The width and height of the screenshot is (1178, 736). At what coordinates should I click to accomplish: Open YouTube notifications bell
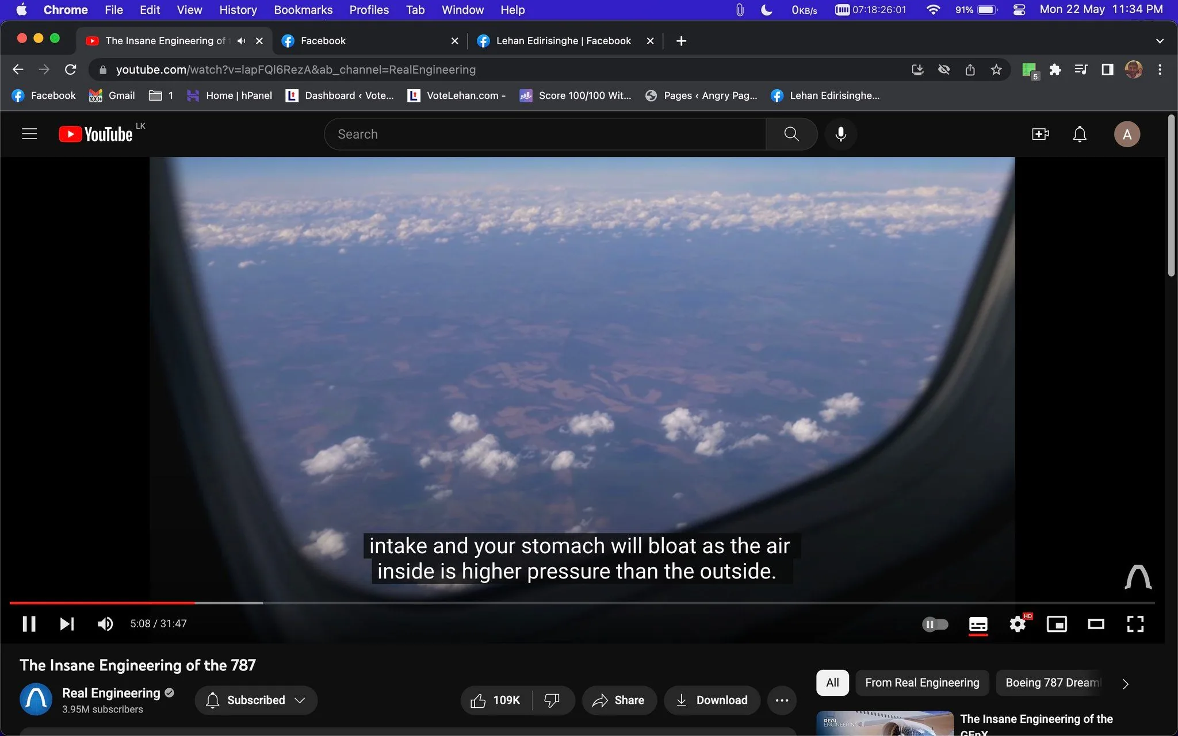1078,134
